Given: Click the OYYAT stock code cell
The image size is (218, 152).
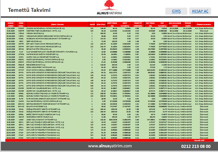Looking at the screenshot, I should click(x=21, y=70).
